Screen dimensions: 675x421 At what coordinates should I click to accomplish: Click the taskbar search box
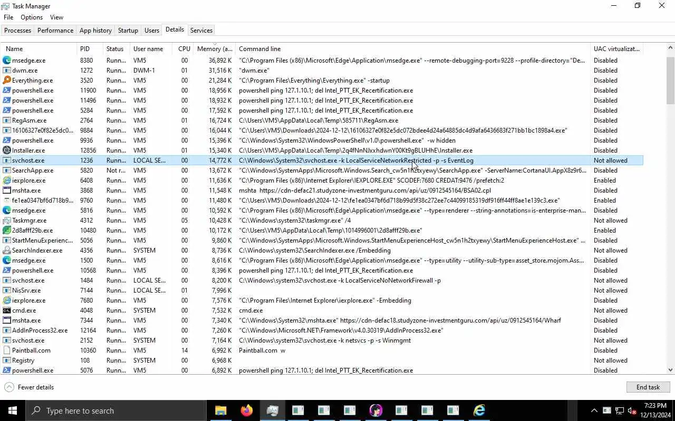(x=115, y=410)
